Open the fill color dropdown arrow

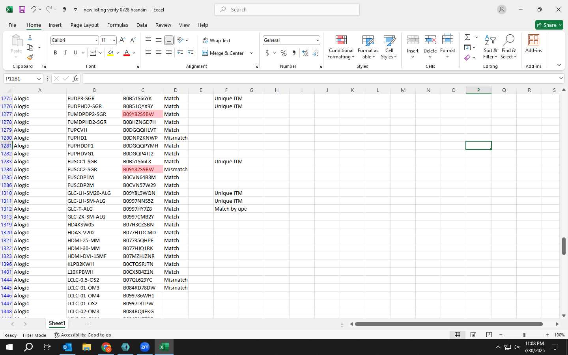pyautogui.click(x=118, y=53)
